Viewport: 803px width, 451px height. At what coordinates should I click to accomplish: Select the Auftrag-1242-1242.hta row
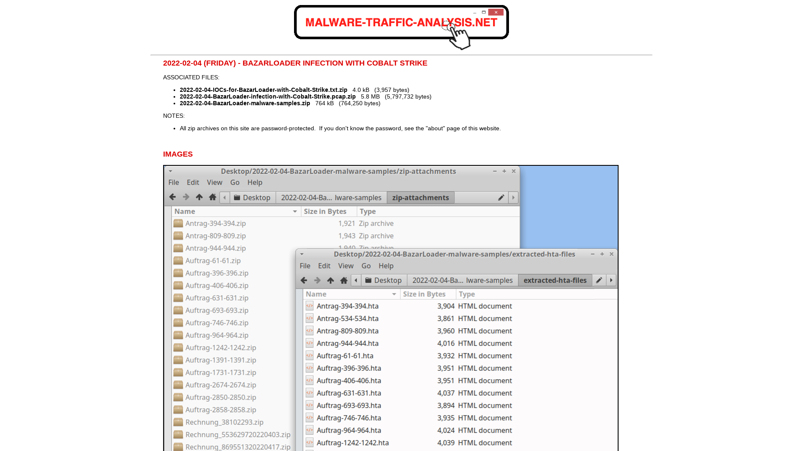460,443
